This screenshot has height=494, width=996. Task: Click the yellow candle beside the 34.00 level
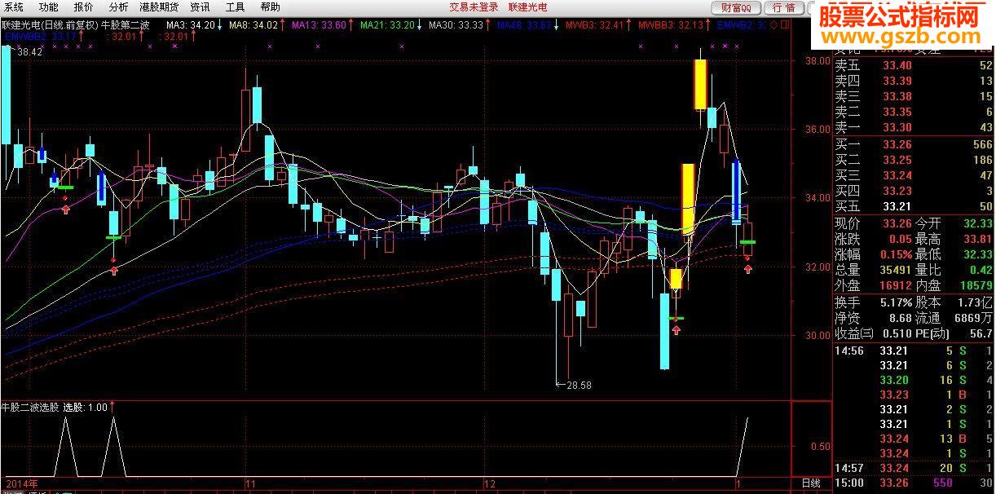point(688,199)
